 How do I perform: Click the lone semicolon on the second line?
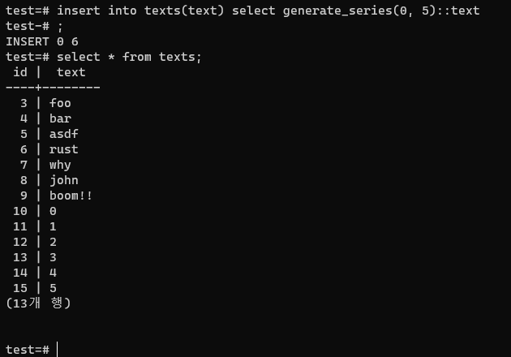click(x=60, y=26)
